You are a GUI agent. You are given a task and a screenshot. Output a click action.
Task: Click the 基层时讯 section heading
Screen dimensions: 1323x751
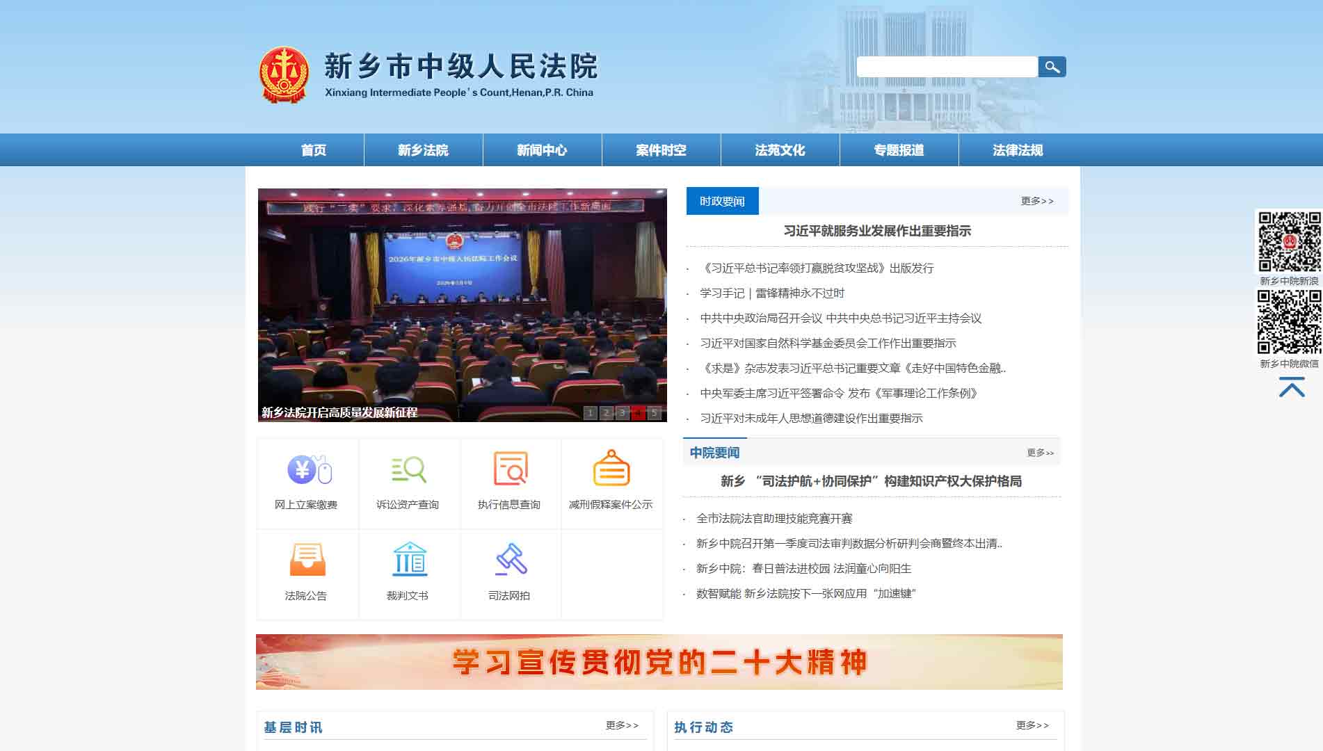(x=293, y=727)
